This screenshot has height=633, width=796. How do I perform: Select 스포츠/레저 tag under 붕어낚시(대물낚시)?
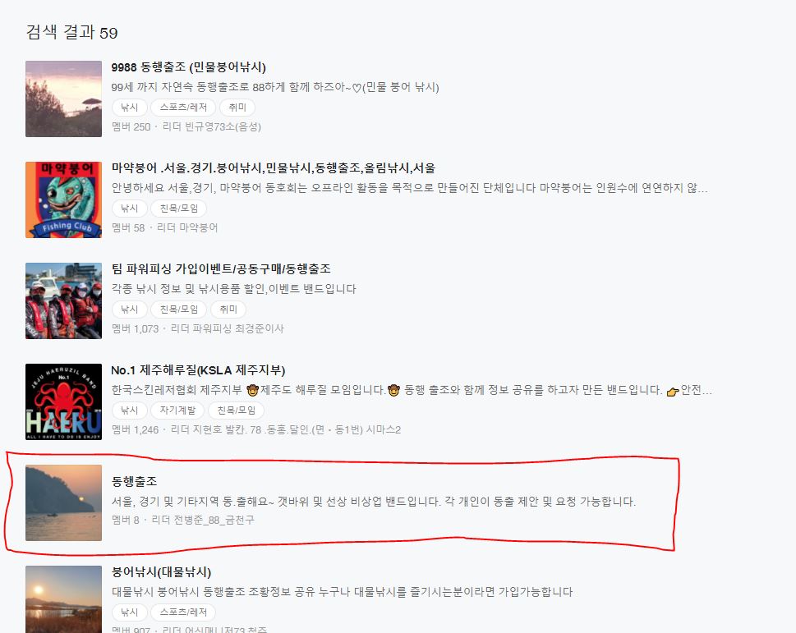[x=183, y=612]
